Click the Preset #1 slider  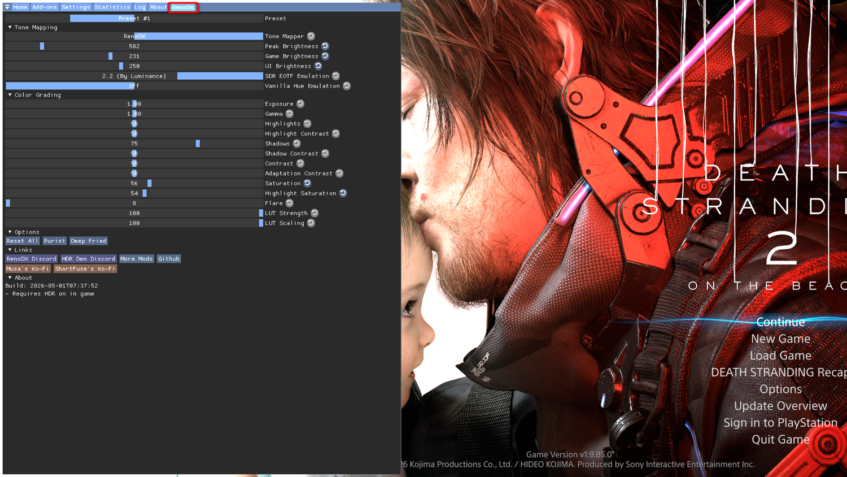[x=134, y=19]
